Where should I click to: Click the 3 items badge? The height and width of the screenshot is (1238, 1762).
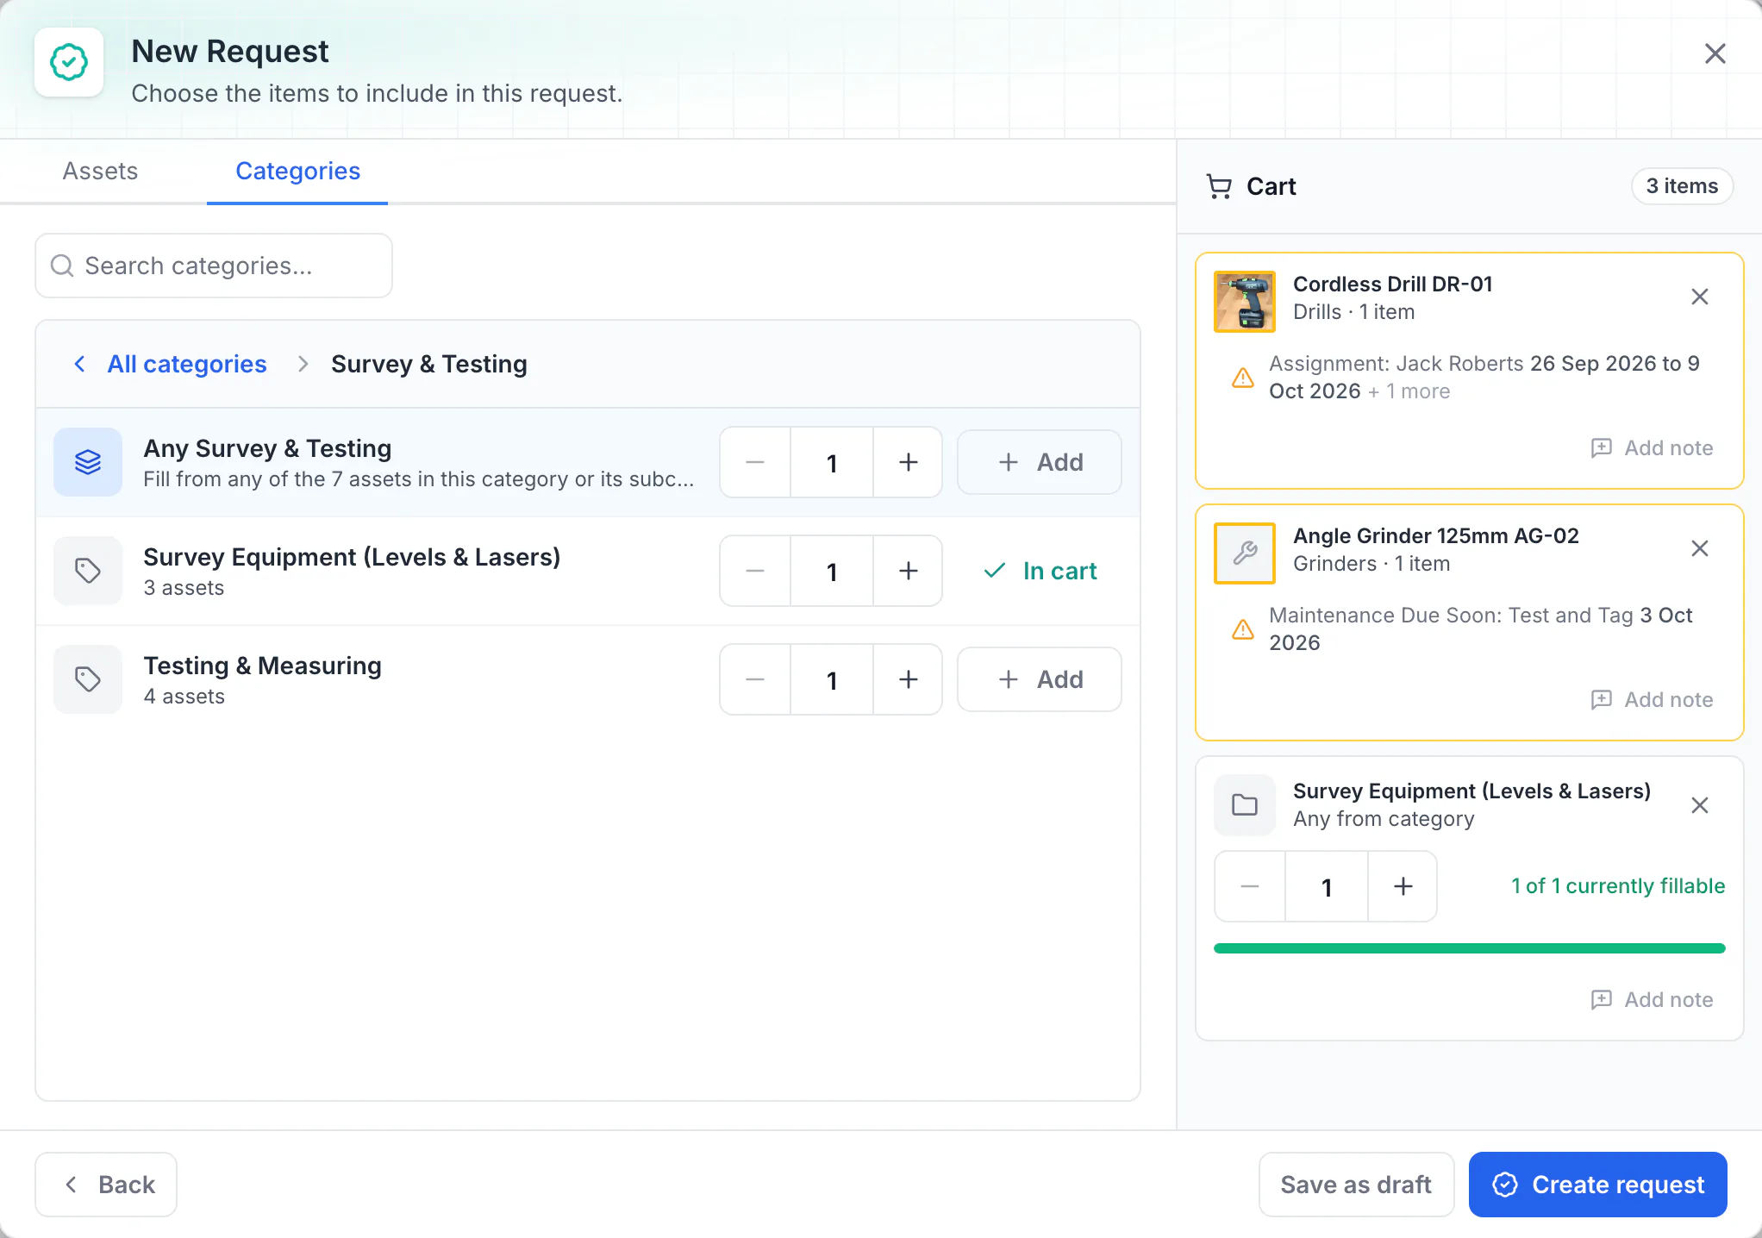click(x=1682, y=186)
